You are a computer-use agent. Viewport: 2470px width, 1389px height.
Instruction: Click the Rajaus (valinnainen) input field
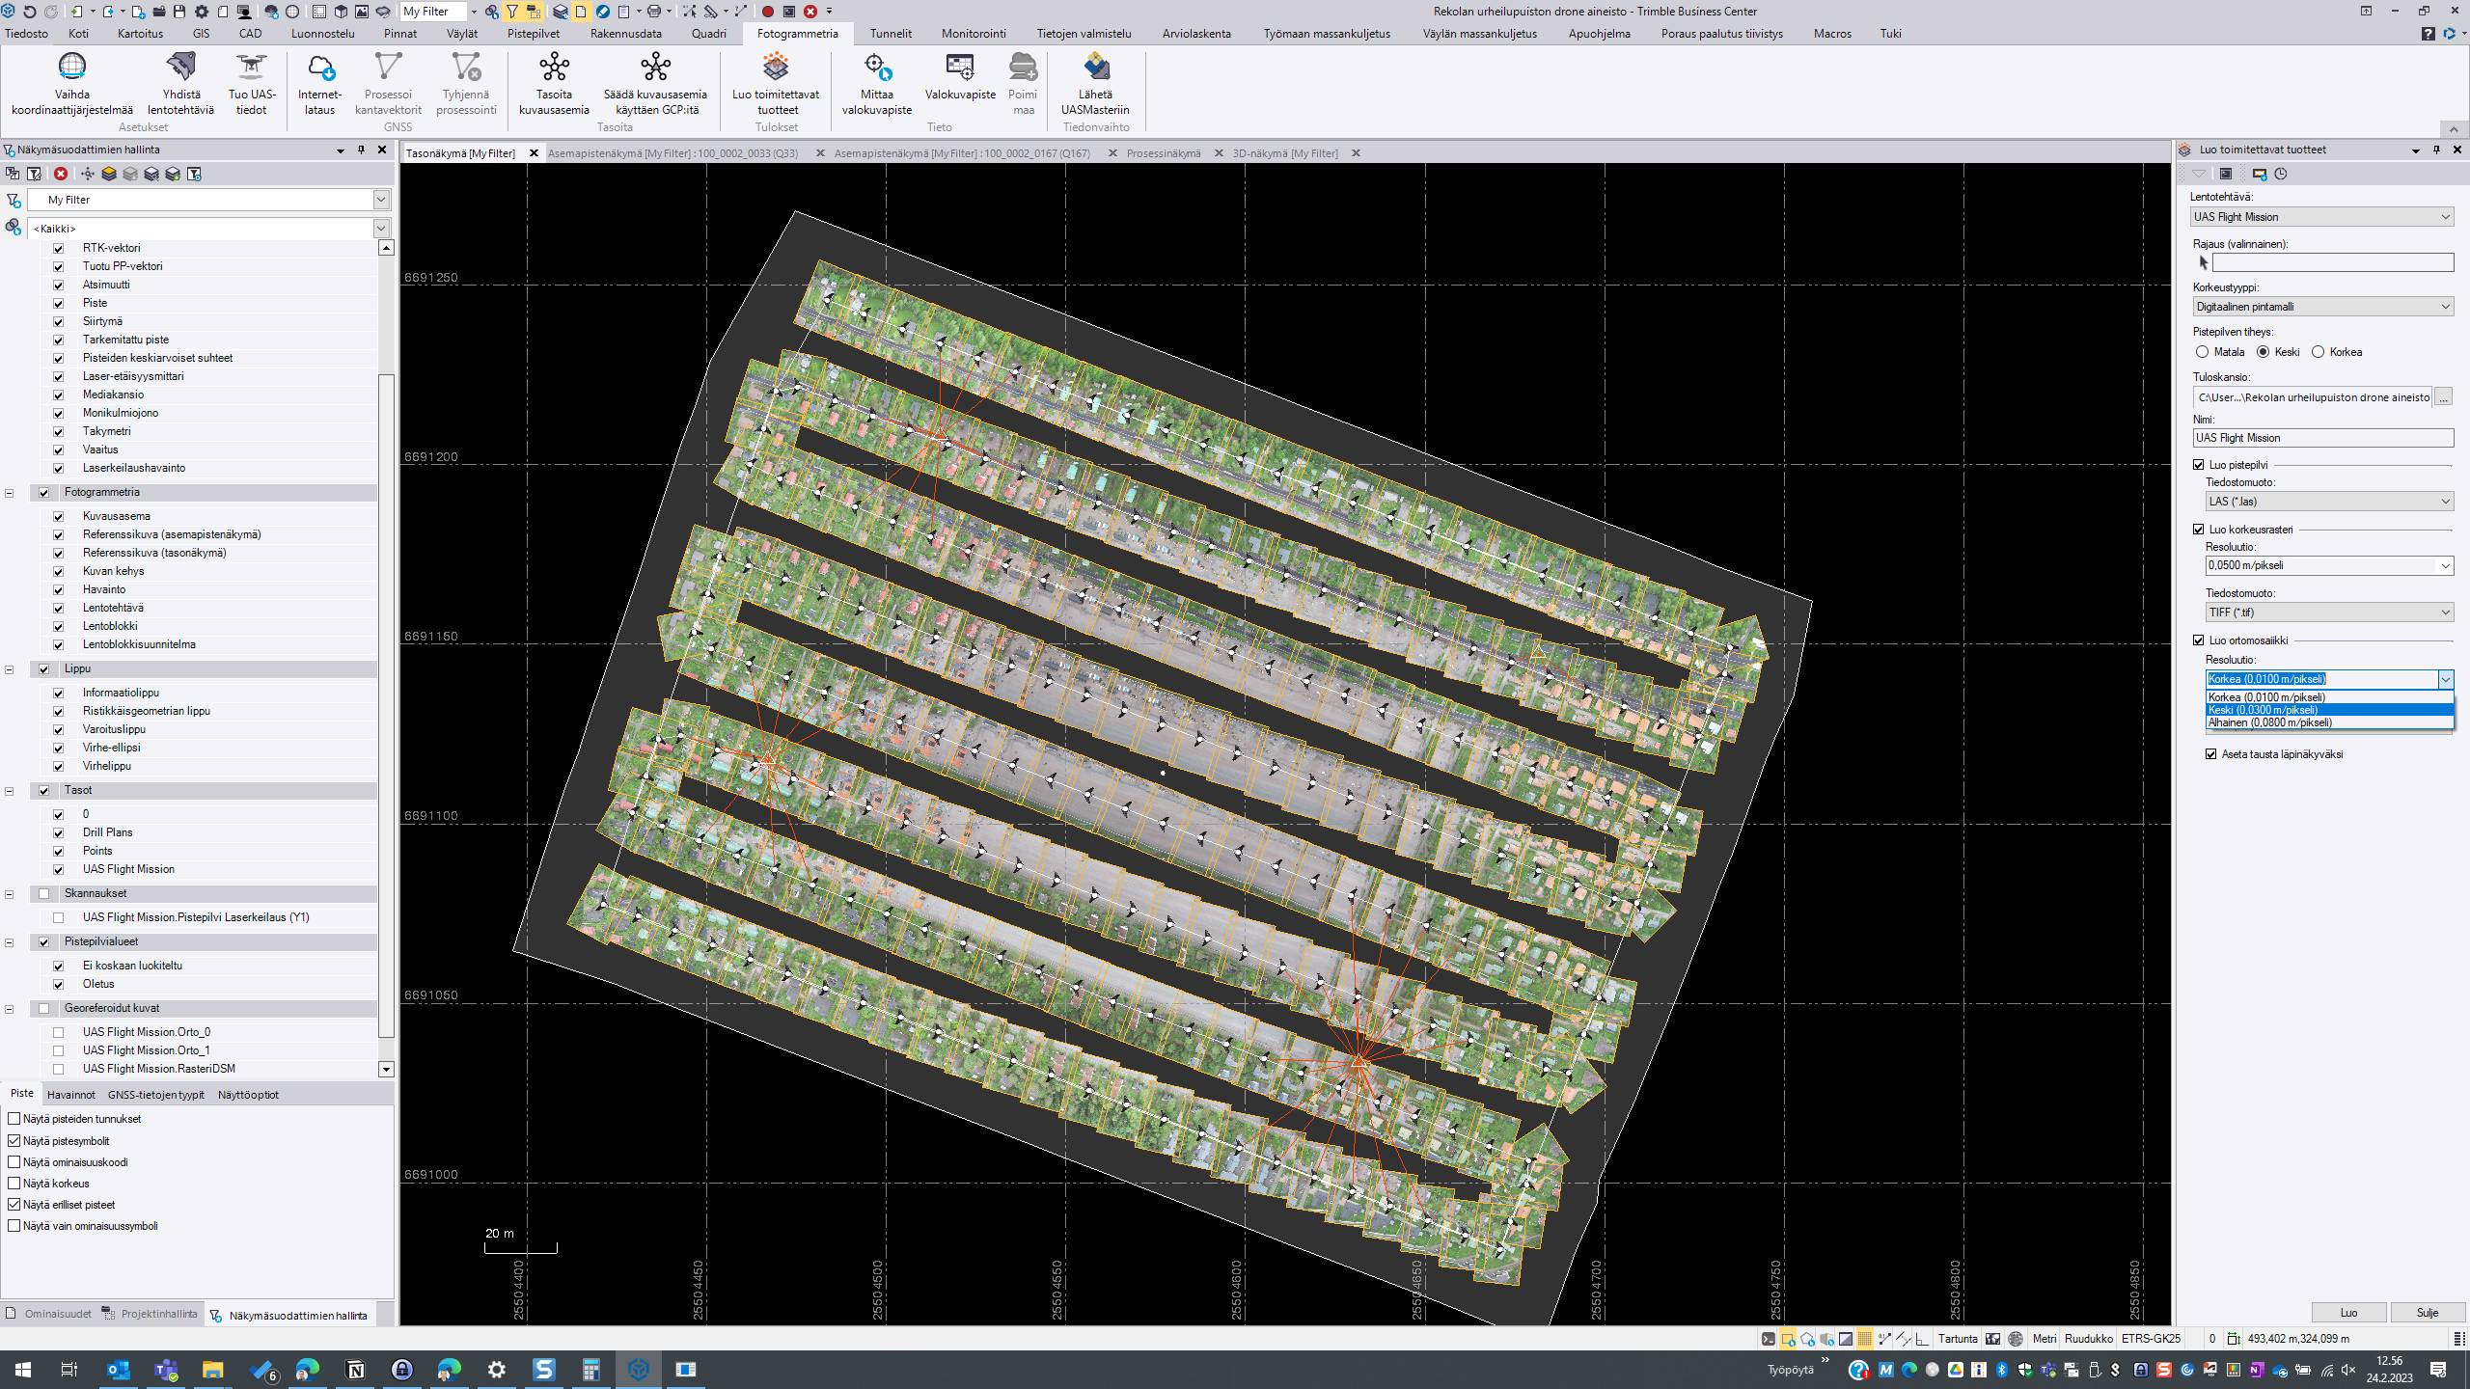[2333, 262]
